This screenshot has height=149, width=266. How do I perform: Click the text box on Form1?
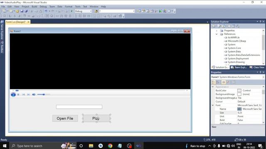coord(79,107)
